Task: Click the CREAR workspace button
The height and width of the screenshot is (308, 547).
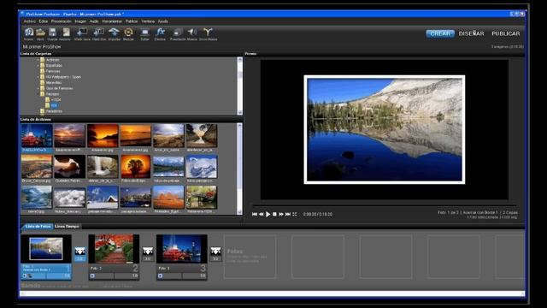Action: 440,33
